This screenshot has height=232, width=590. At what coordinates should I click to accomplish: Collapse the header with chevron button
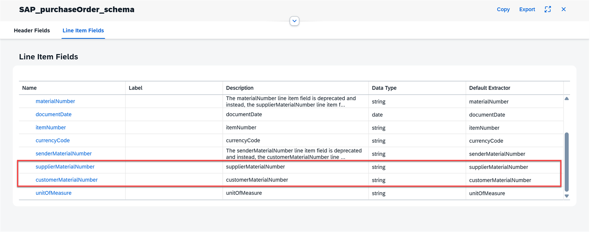[294, 21]
